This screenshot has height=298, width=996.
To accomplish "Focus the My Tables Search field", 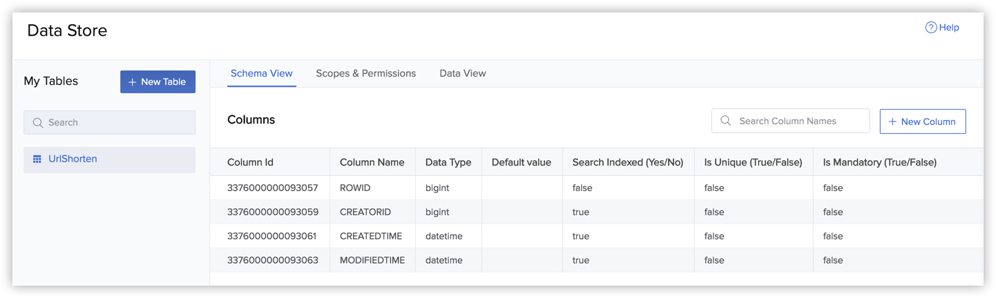I will click(117, 123).
